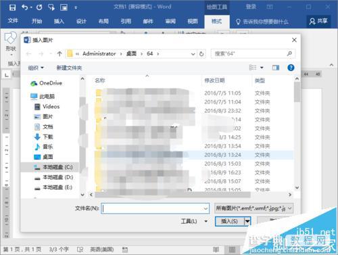The width and height of the screenshot is (338, 255).
Task: Go up one folder with the up arrow
Action: tap(59, 53)
